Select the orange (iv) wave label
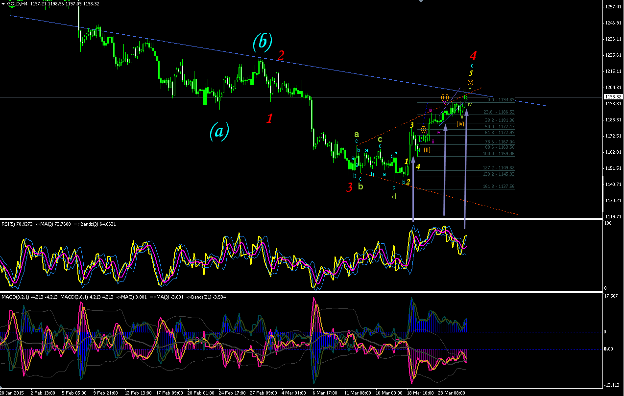 (460, 124)
